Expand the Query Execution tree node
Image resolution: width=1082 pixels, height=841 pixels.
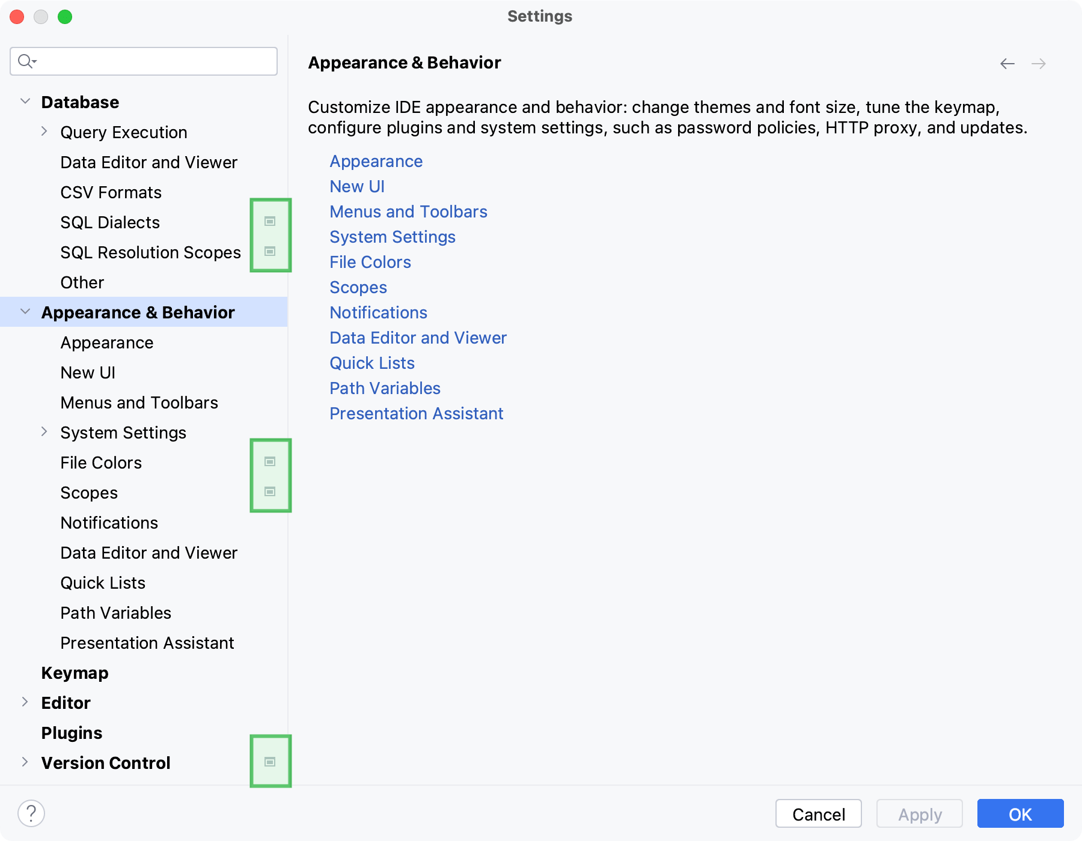pos(43,132)
